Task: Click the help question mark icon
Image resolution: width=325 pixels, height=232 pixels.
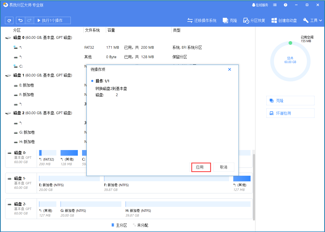Action: coord(285,5)
